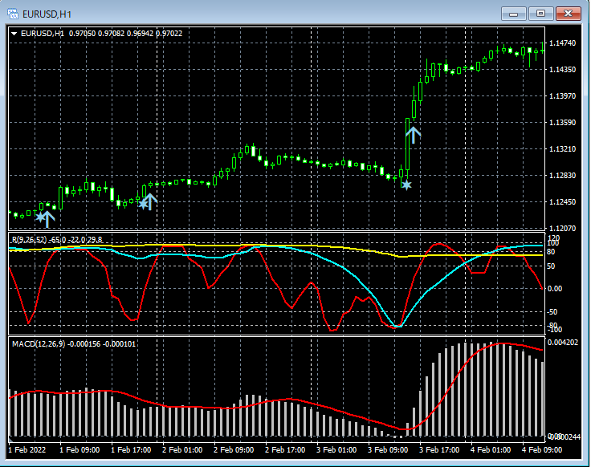Click the blue up arrow near 1.13590
Screen dimensions: 591x467
[x=413, y=133]
